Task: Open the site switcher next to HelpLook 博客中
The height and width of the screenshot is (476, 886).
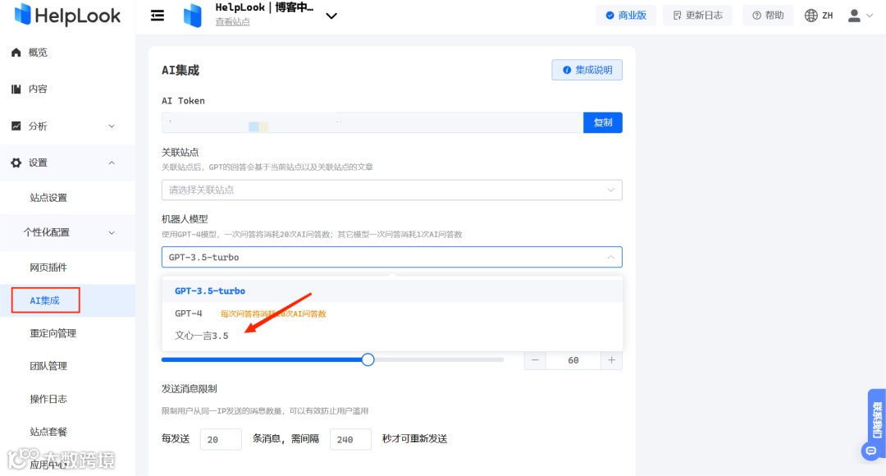Action: click(331, 15)
